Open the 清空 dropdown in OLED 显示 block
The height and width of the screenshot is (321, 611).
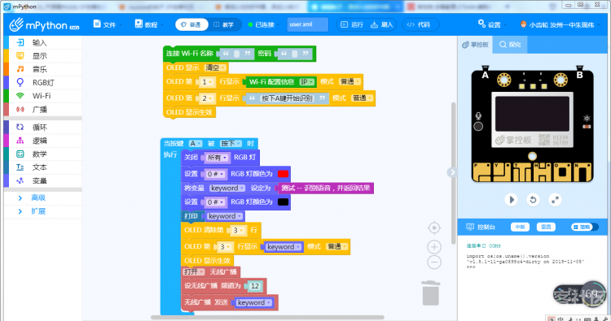point(215,67)
